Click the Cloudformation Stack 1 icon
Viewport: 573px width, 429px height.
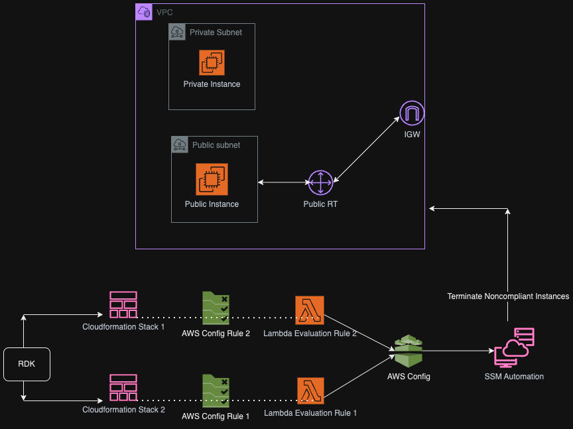(x=123, y=304)
